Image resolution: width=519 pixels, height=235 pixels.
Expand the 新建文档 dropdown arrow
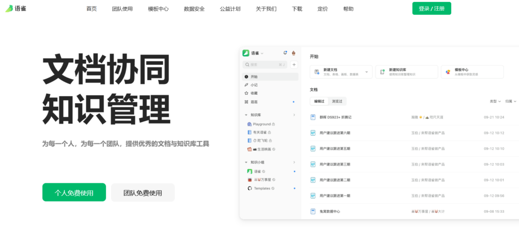(x=366, y=72)
